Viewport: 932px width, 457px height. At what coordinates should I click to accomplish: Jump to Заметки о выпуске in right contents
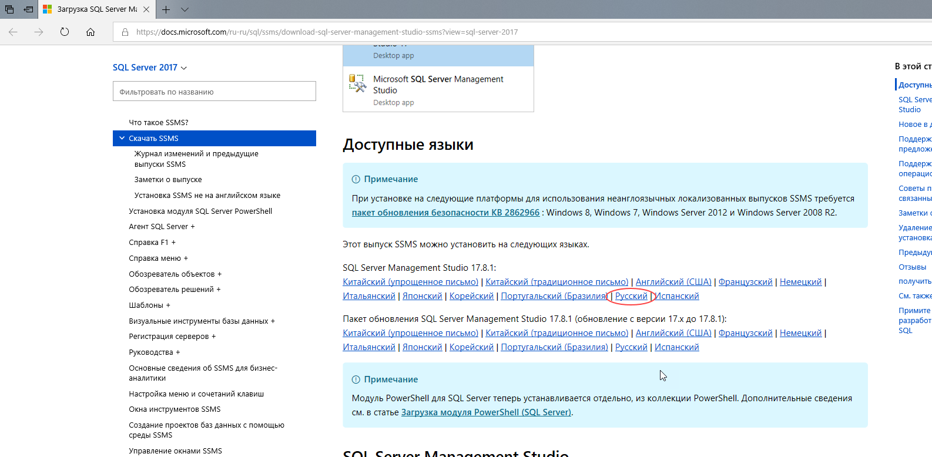pyautogui.click(x=915, y=213)
